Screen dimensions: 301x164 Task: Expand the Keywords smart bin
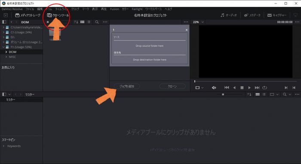pos(3,146)
